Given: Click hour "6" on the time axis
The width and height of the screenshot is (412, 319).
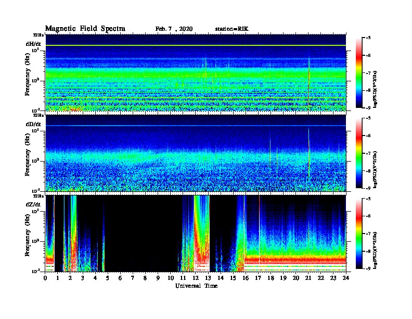Looking at the screenshot, I should pyautogui.click(x=121, y=278).
